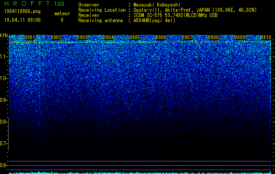Click the 0904 time marker
275x174 pixels.
(108, 37)
